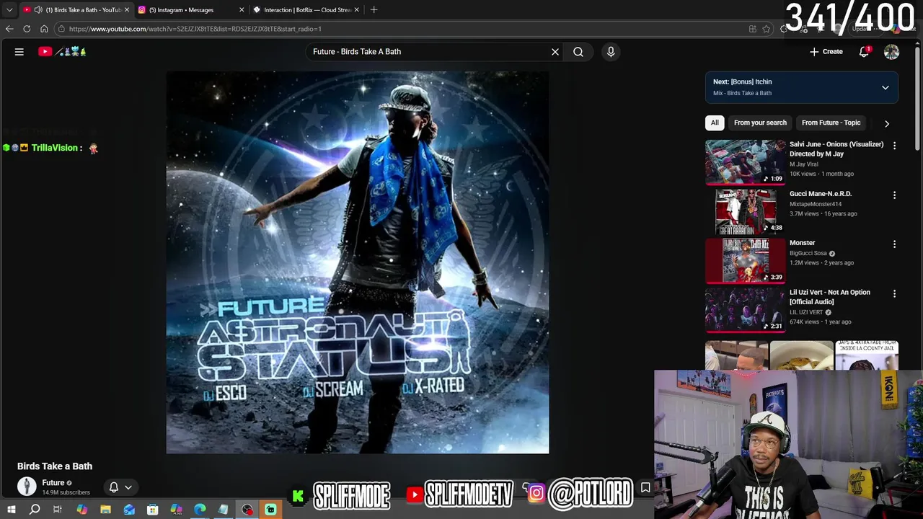Visit the BigGucci Sosa channel link

[808, 254]
